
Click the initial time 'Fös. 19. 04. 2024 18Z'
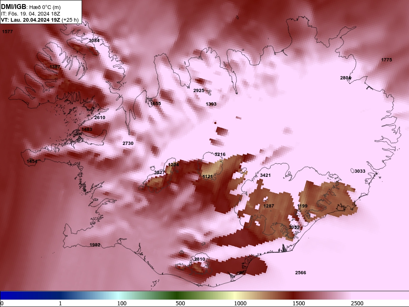click(x=35, y=14)
